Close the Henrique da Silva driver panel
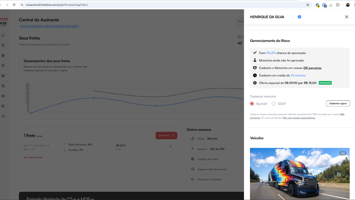 click(346, 17)
